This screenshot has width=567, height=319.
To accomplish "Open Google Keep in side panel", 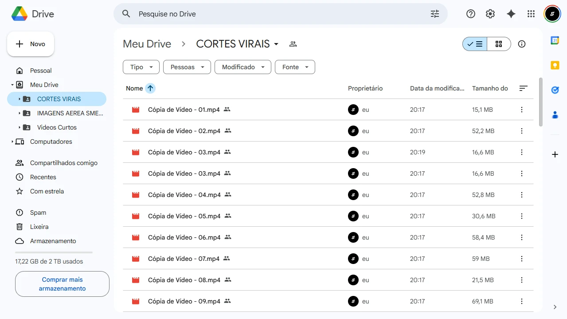I will pyautogui.click(x=555, y=65).
